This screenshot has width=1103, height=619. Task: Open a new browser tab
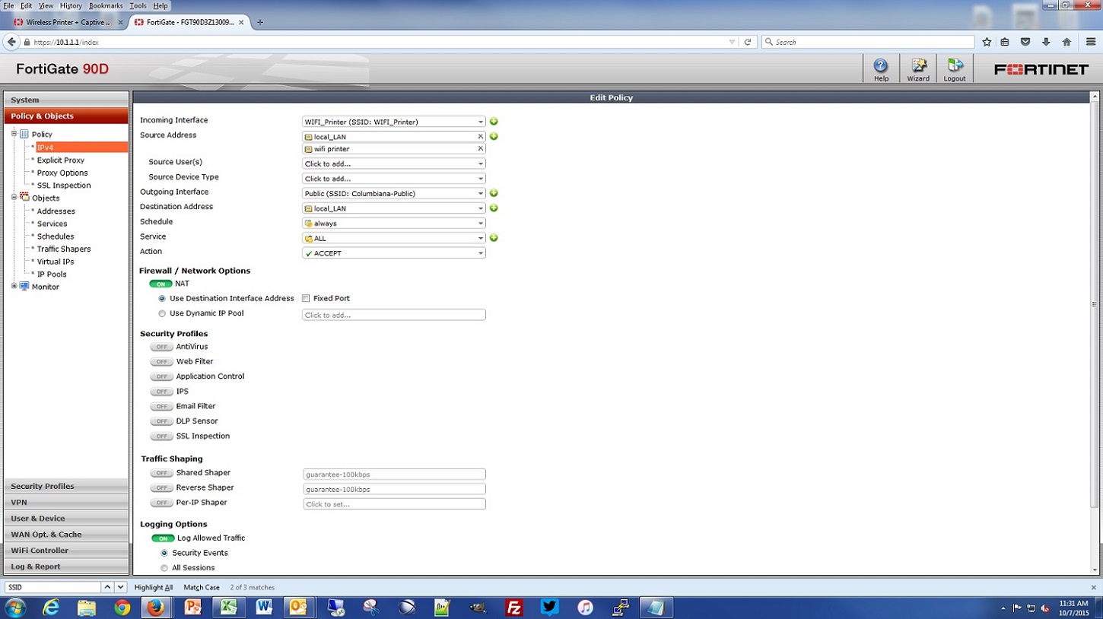pyautogui.click(x=260, y=22)
